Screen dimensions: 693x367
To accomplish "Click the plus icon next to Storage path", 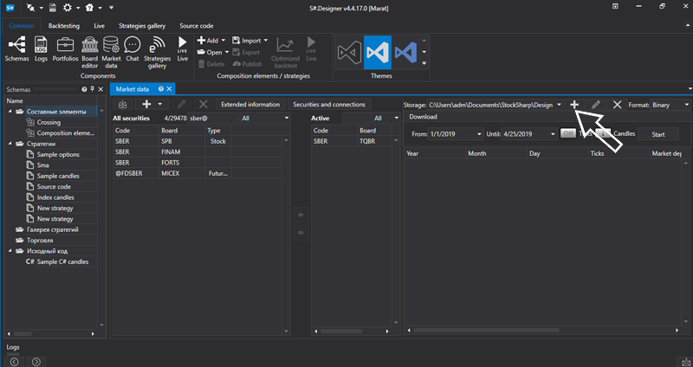I will click(x=574, y=105).
